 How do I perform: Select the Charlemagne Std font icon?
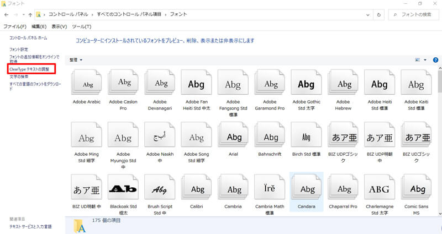380,187
